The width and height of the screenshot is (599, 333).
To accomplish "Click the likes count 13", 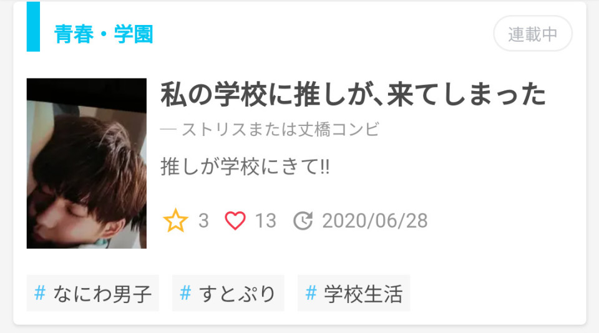I will coord(266,221).
